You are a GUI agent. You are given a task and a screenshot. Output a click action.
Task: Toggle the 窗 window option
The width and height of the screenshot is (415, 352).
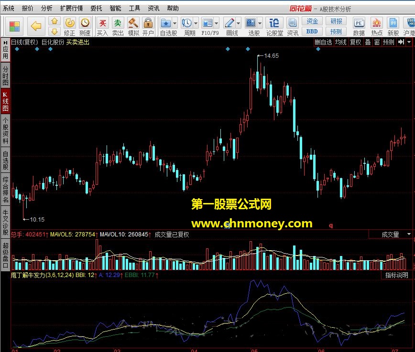[377, 42]
